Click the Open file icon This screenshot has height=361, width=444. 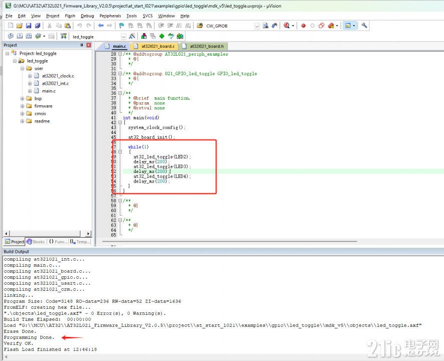(x=19, y=26)
